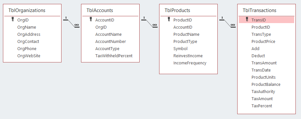Select the TaxAuthority field
The height and width of the screenshot is (119, 301).
[263, 92]
